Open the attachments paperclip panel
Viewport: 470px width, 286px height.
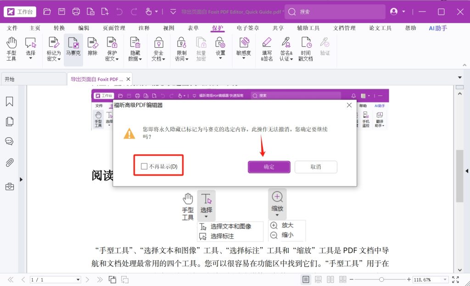tap(9, 163)
